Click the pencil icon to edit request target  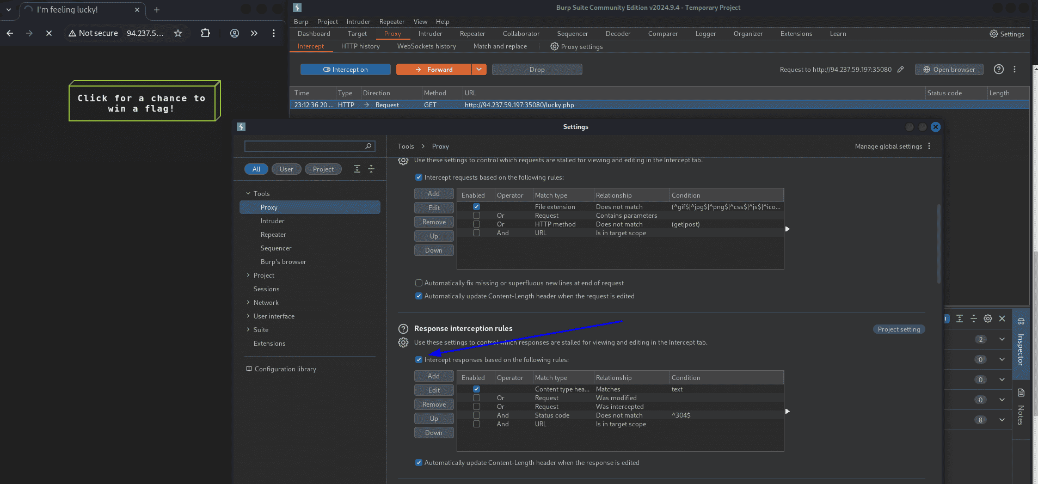point(900,69)
